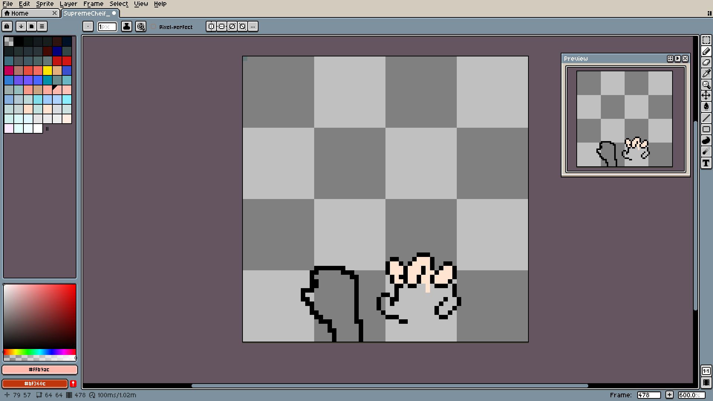Viewport: 713px width, 401px height.
Task: Select the Eyedropper tool
Action: tap(706, 74)
